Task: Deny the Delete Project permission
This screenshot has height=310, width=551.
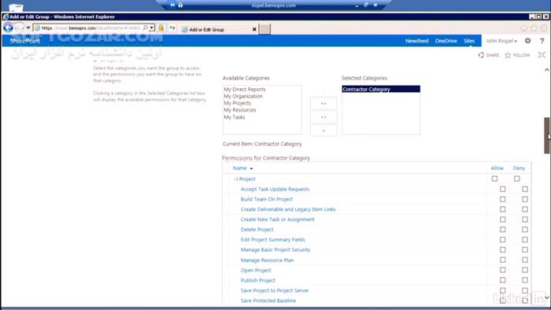Action: [x=525, y=229]
